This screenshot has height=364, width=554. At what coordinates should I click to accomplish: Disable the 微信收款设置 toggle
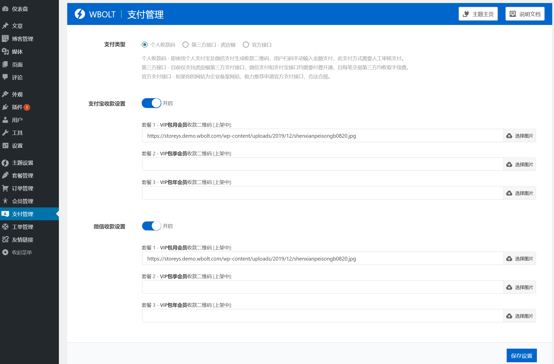[151, 226]
